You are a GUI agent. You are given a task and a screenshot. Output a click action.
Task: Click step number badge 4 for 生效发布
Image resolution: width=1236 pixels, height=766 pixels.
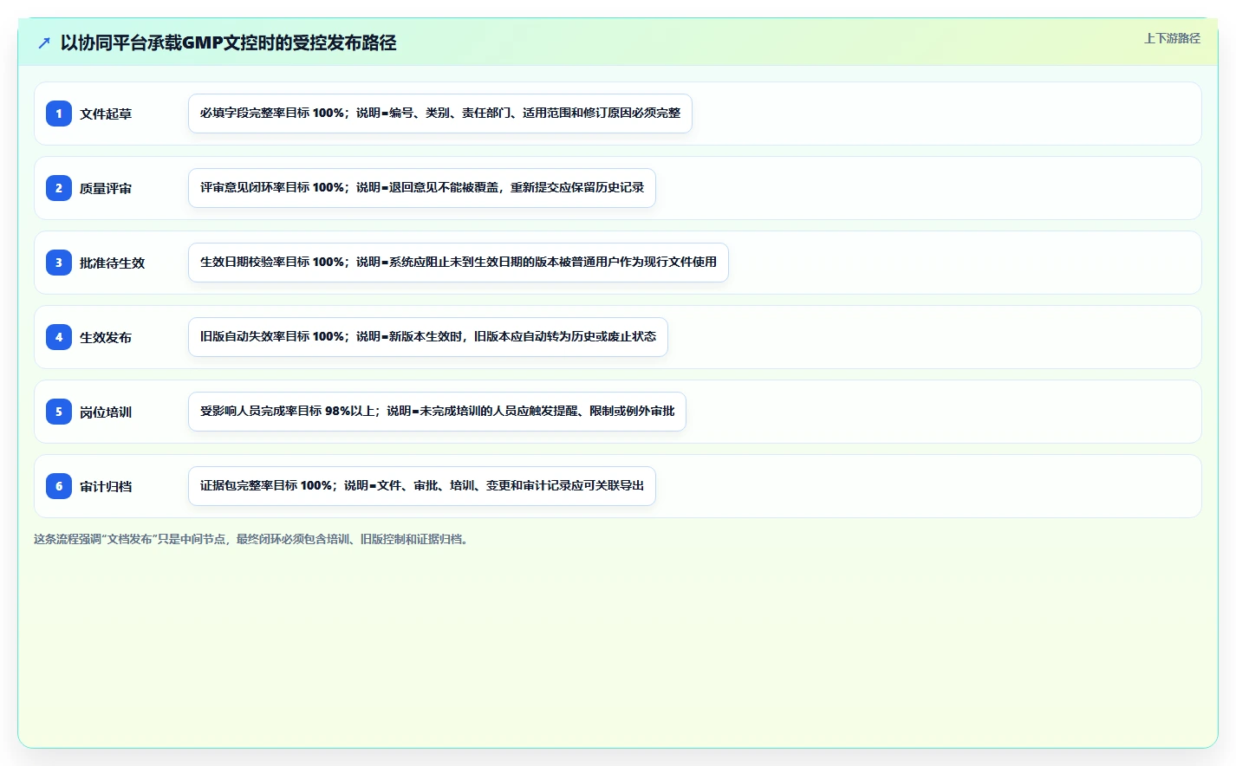(59, 337)
